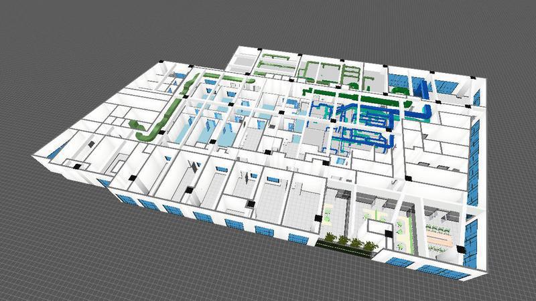
Task: Click the large blue duct elbow at right
Action: [x=425, y=109]
